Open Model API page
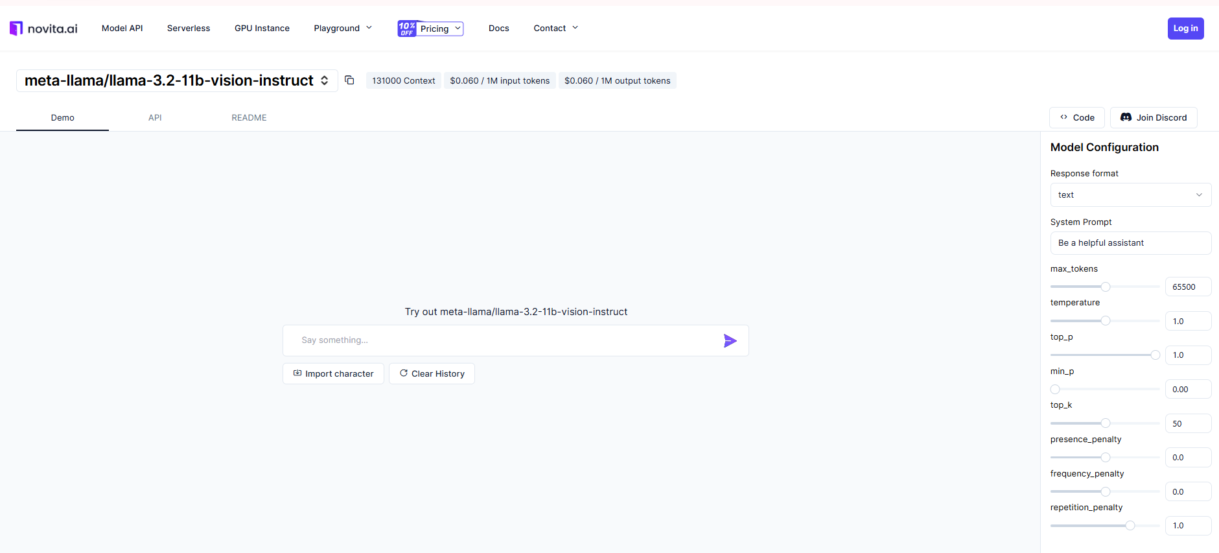Screen dimensions: 1219x553 [122, 29]
